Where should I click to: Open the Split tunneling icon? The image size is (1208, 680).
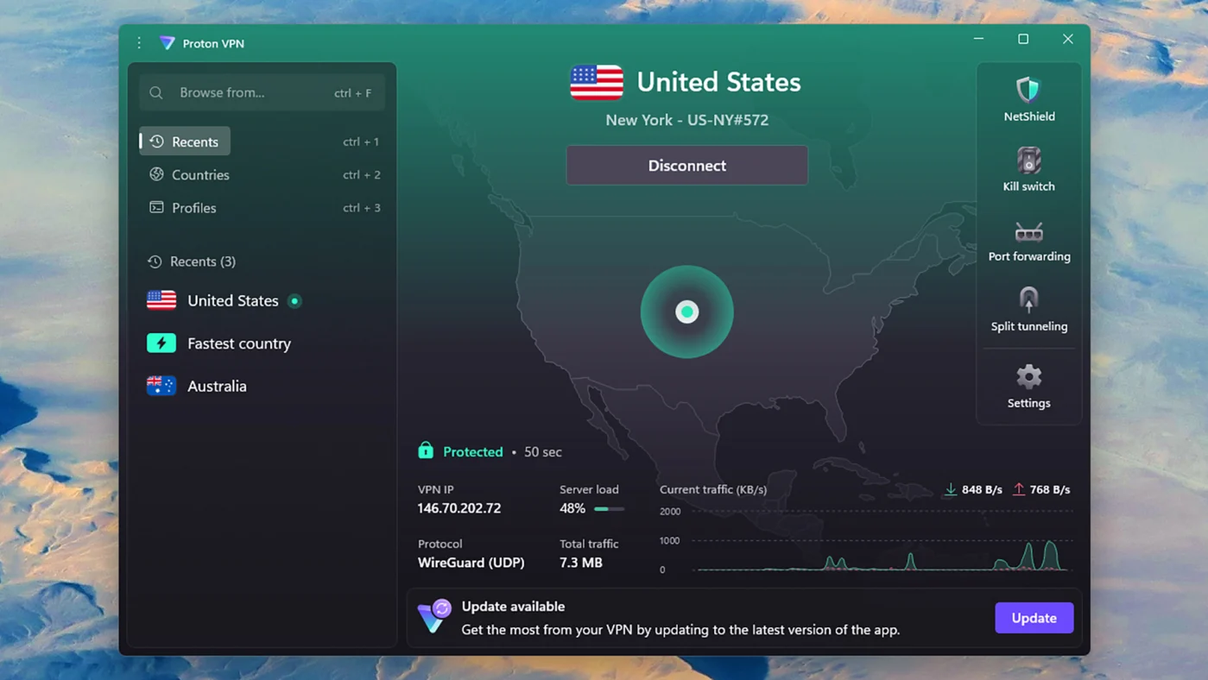pyautogui.click(x=1028, y=300)
